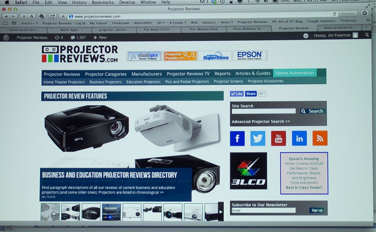Open the reading list book icon
This screenshot has width=376, height=232.
pos(5,23)
